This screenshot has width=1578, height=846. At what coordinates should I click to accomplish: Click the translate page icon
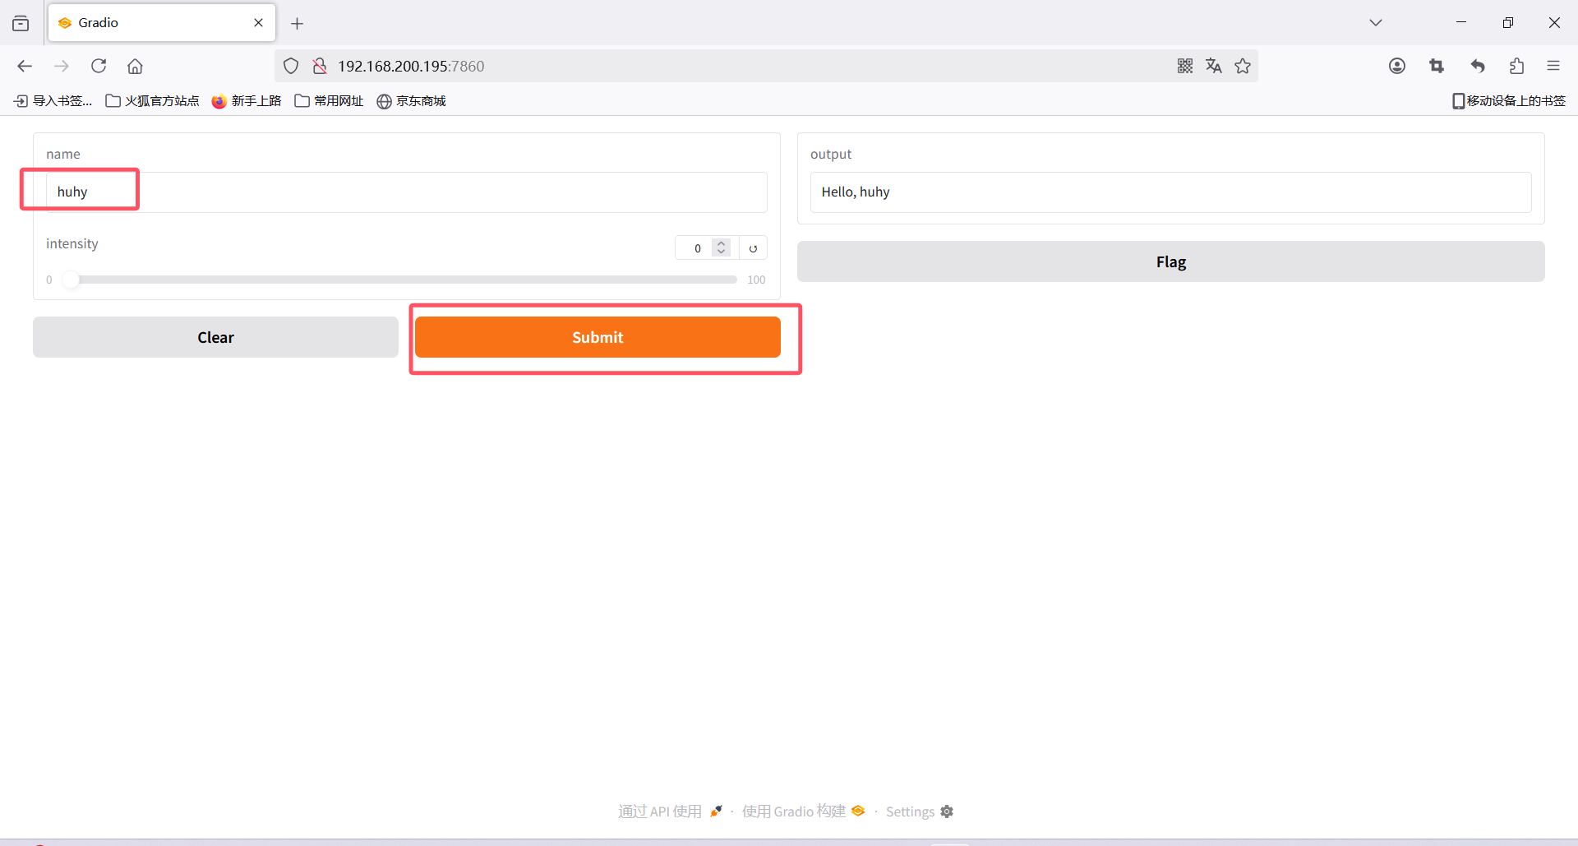(1214, 66)
